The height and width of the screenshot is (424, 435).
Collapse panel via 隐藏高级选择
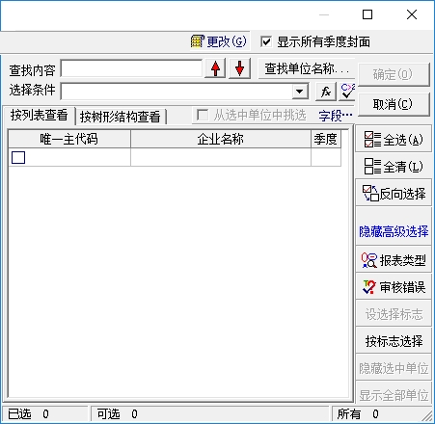point(394,231)
